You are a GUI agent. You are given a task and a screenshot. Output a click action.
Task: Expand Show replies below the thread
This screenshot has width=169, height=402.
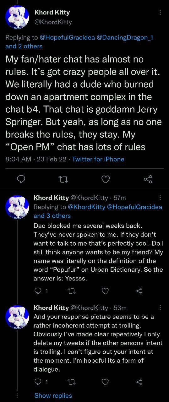coord(53,396)
